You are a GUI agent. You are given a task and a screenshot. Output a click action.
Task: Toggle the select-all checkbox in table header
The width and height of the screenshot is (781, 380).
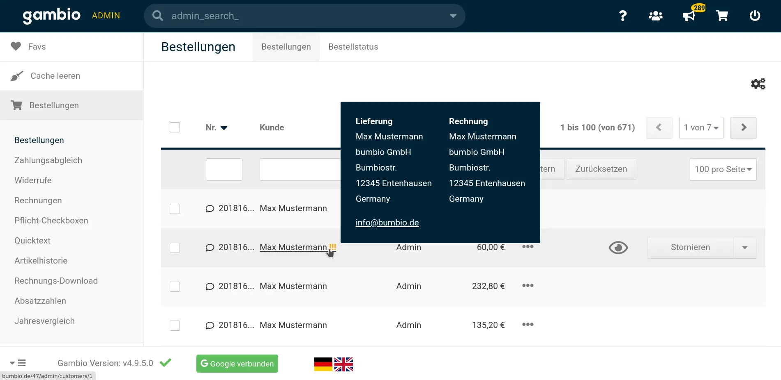pos(175,127)
